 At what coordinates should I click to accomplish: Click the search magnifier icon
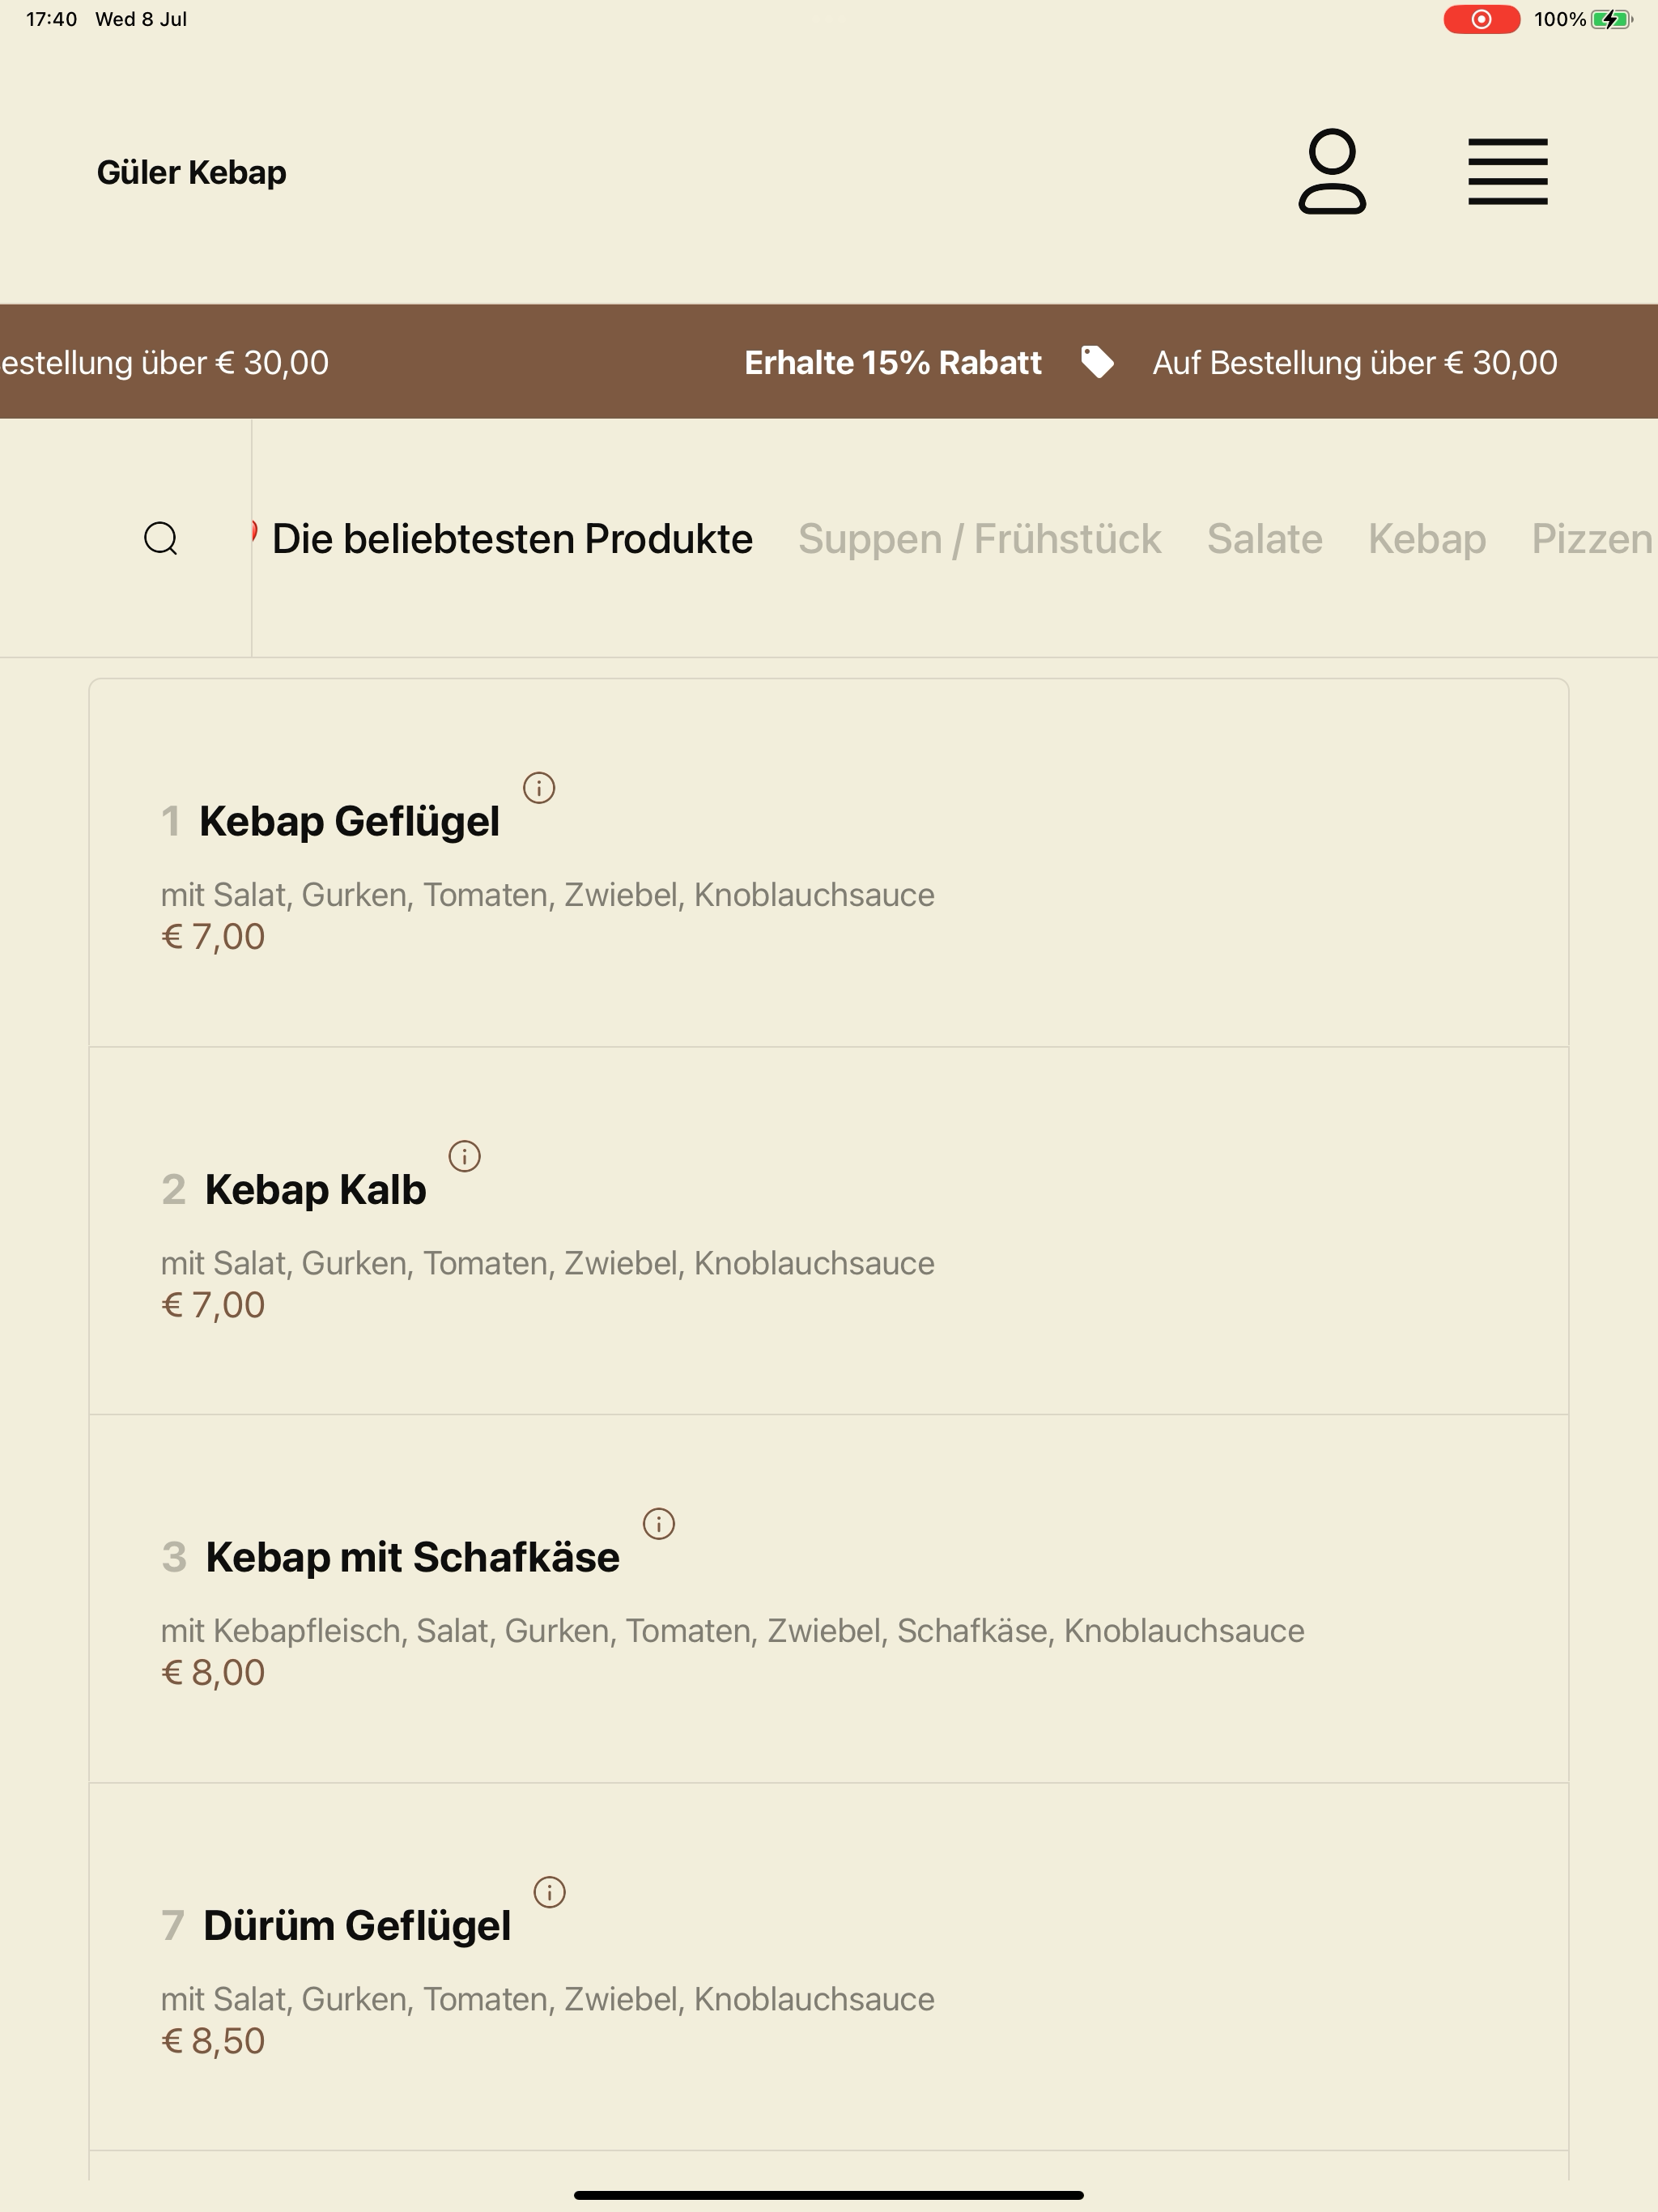[161, 538]
